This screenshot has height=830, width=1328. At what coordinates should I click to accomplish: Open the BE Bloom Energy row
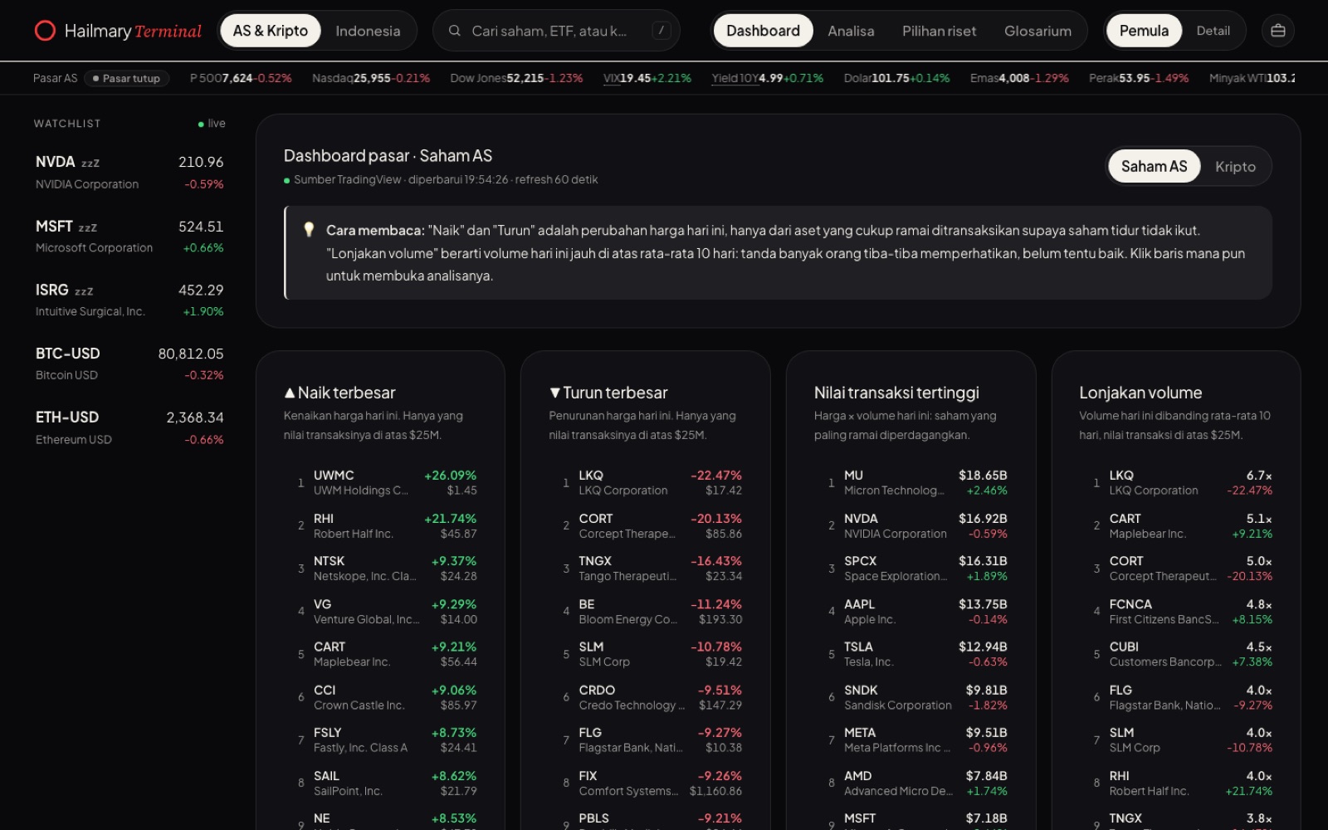point(646,612)
